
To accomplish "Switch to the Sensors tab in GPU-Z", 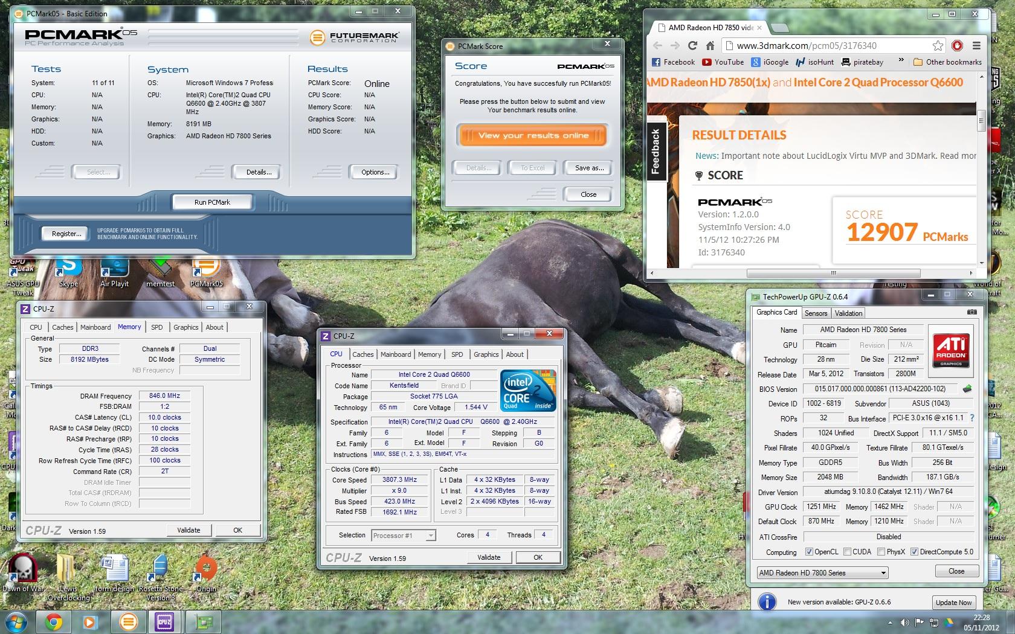I will point(816,313).
